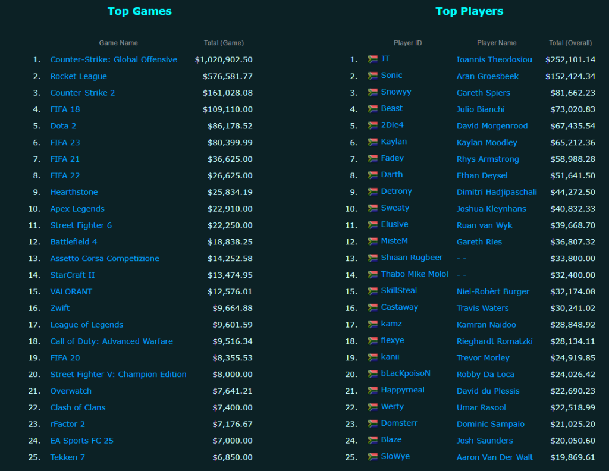View Street Fighter V: Champion Edition
This screenshot has width=609, height=471.
pos(118,375)
